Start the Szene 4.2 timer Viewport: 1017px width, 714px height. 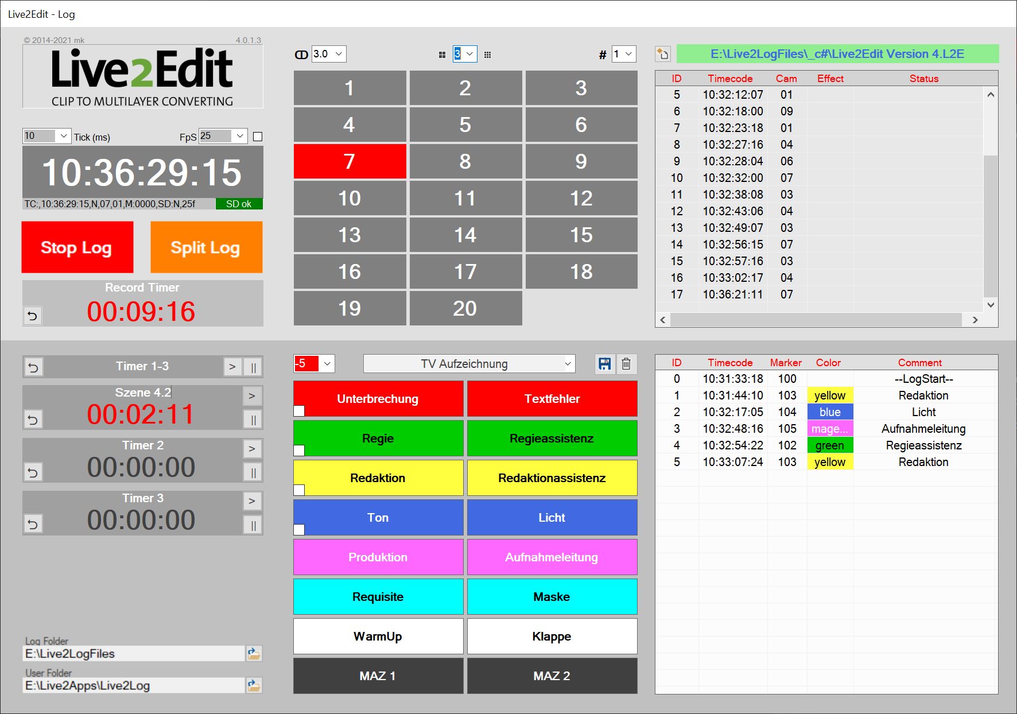pyautogui.click(x=252, y=396)
